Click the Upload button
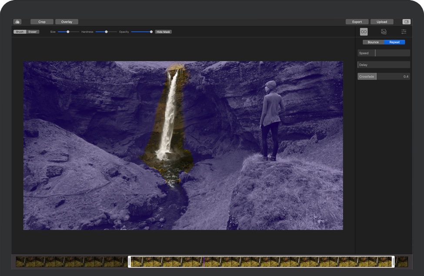The width and height of the screenshot is (424, 276). [x=382, y=22]
